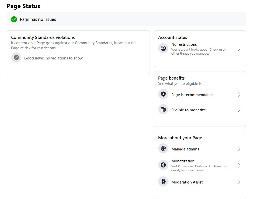Click the green checkmark status icon

14,19
